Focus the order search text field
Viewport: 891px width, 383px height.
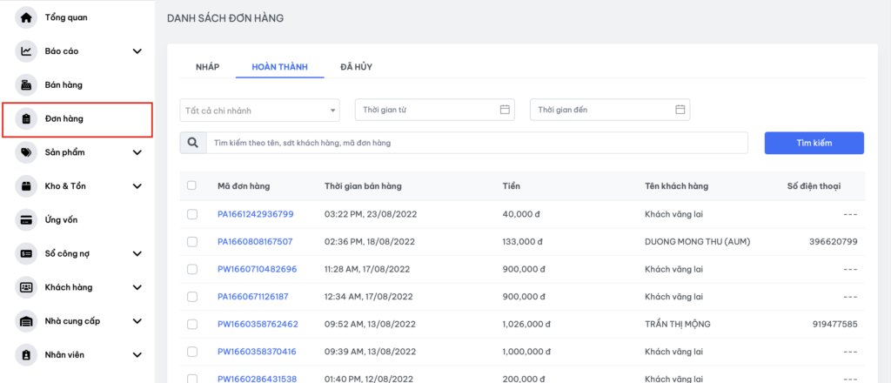pos(477,143)
